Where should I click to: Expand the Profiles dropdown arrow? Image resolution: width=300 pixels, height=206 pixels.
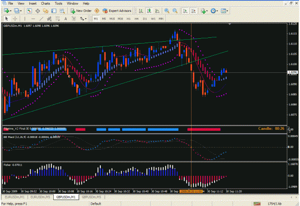(21, 11)
